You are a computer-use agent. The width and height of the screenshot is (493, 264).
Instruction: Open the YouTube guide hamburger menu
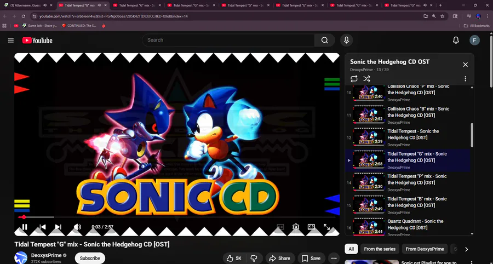pyautogui.click(x=11, y=40)
